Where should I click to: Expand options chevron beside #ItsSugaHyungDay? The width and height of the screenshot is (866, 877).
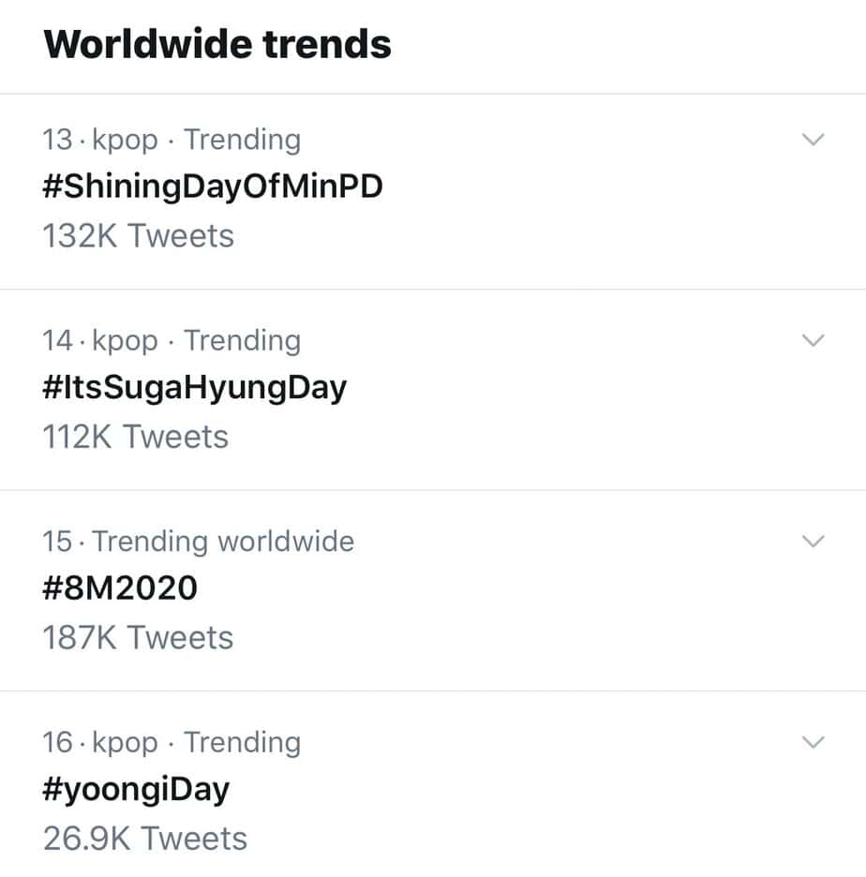(814, 341)
